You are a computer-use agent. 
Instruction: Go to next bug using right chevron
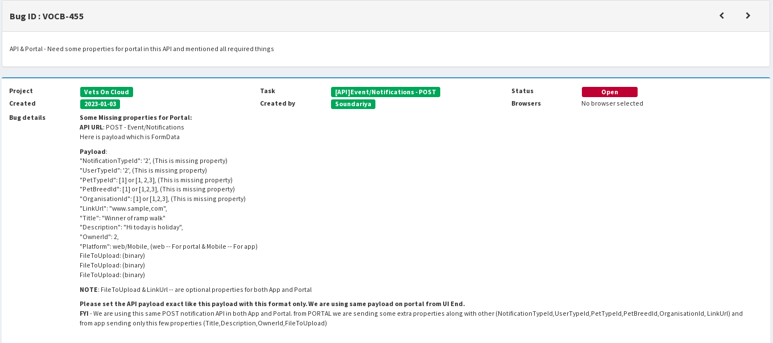point(748,16)
